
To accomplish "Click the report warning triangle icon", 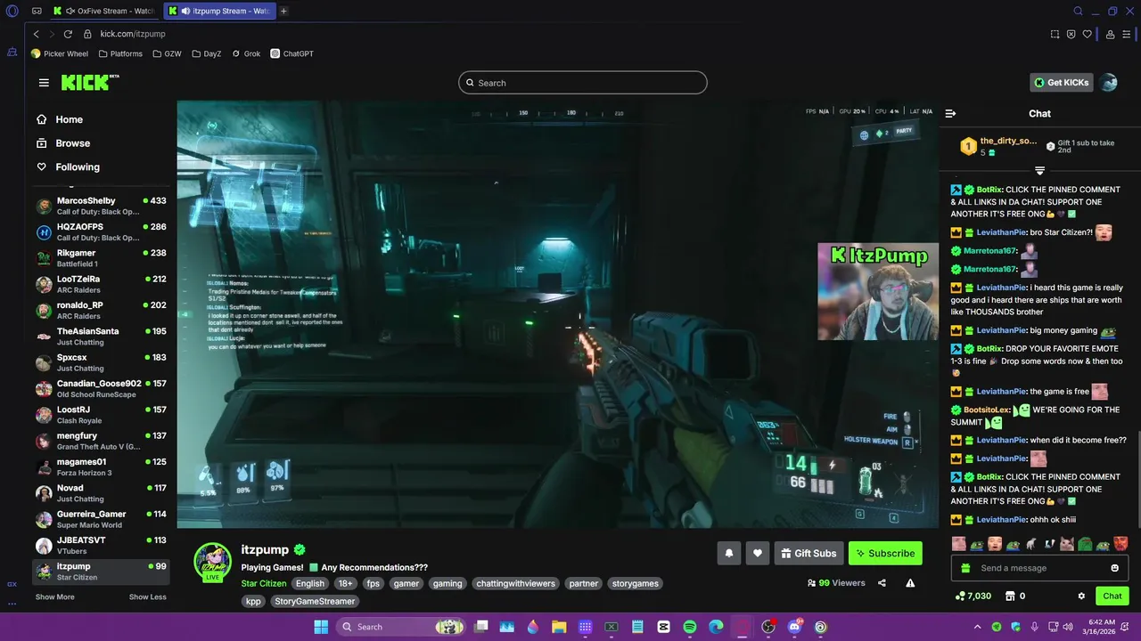I will [910, 583].
